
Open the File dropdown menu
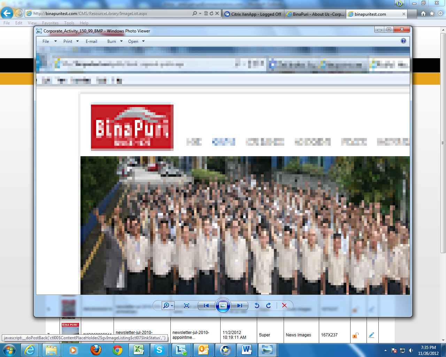pyautogui.click(x=49, y=41)
